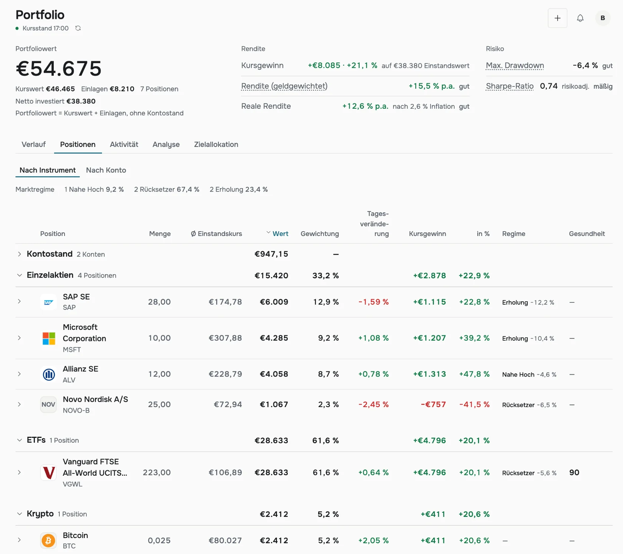
Task: Open notifications bell
Action: (x=580, y=18)
